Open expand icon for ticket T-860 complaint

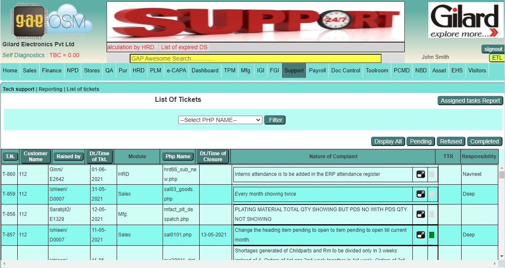pyautogui.click(x=420, y=174)
